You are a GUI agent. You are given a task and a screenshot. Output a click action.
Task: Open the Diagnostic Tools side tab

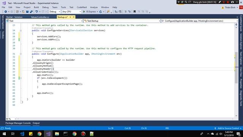241,98
